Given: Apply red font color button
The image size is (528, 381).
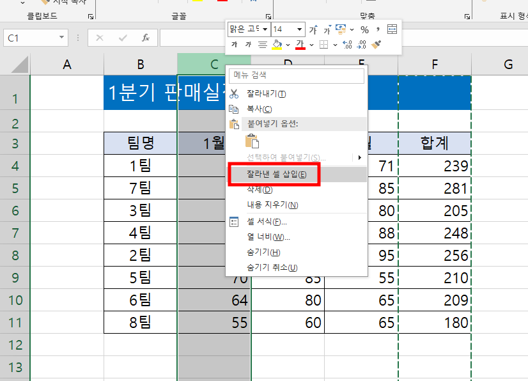Looking at the screenshot, I should (300, 45).
